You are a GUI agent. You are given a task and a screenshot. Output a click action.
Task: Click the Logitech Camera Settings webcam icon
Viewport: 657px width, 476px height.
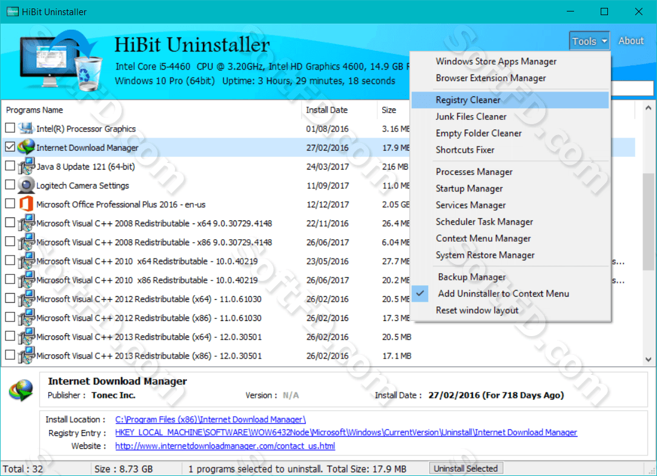26,185
